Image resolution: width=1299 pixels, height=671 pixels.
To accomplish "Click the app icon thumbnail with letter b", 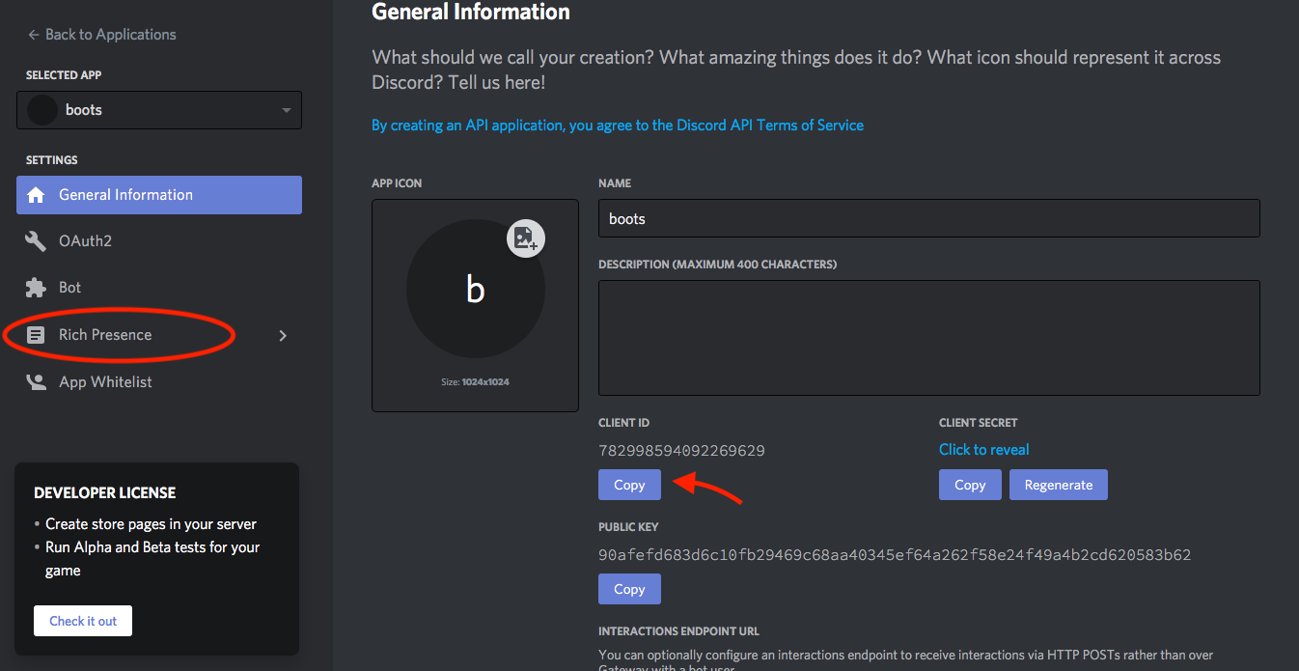I will pyautogui.click(x=476, y=290).
